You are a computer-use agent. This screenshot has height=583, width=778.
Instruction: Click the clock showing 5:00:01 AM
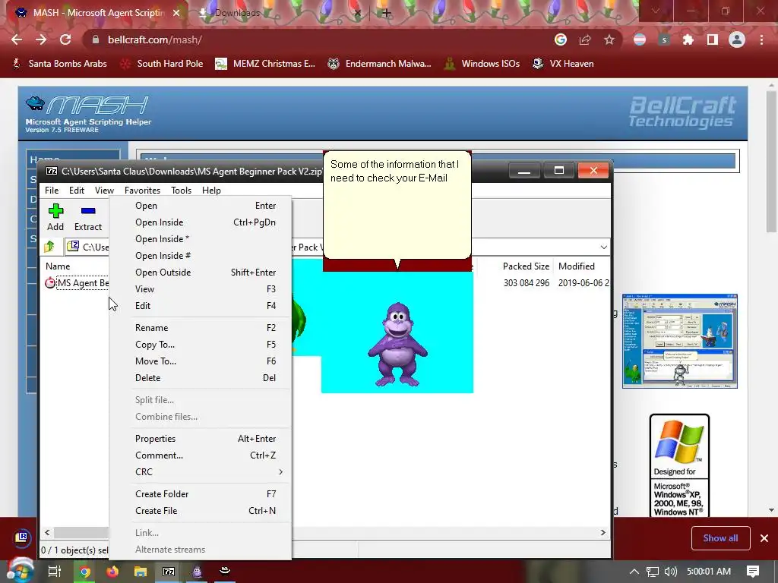(x=709, y=572)
